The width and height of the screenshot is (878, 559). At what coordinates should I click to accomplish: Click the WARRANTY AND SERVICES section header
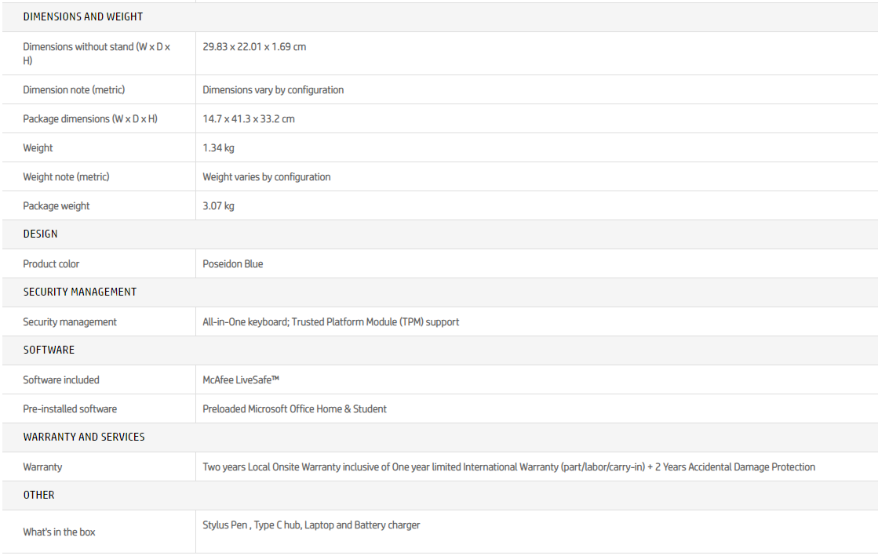coord(84,437)
